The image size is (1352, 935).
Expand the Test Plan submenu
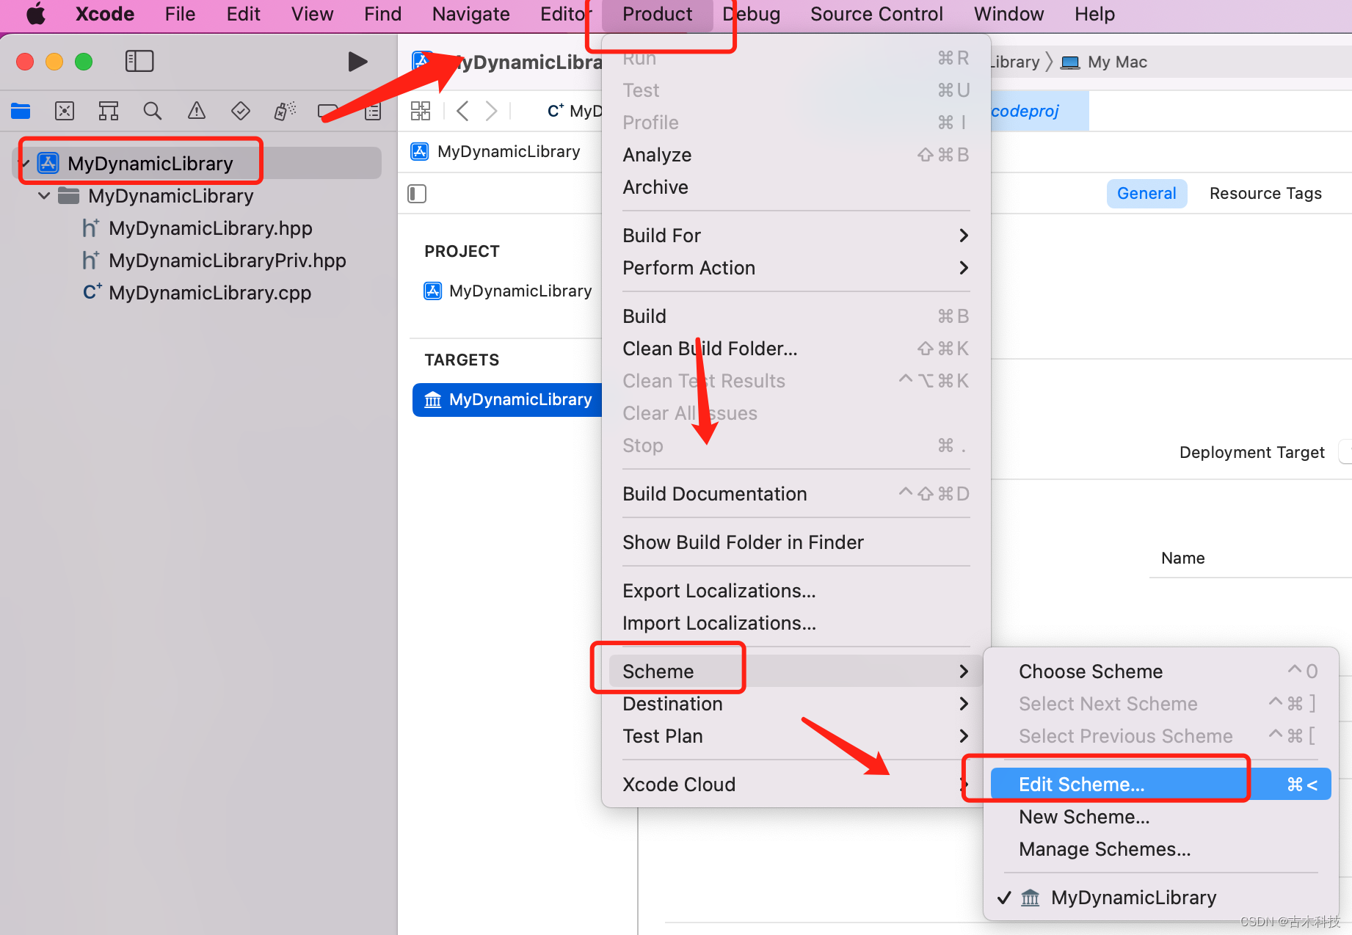pos(796,736)
